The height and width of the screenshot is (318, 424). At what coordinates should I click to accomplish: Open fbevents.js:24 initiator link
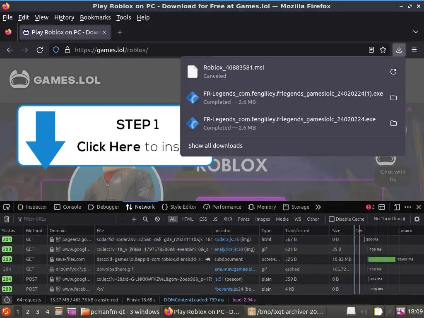(x=229, y=289)
